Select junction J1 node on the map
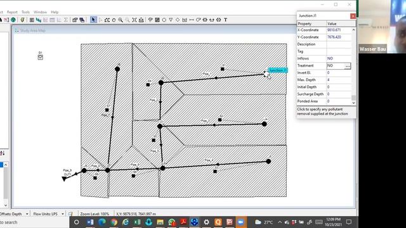 (x=266, y=75)
